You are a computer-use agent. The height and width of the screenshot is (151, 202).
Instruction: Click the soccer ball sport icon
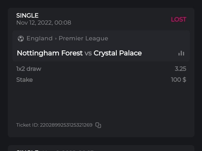click(x=21, y=39)
